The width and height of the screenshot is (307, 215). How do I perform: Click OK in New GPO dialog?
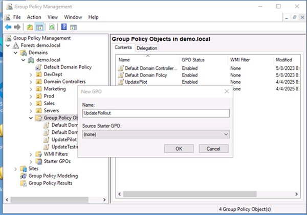pyautogui.click(x=179, y=149)
